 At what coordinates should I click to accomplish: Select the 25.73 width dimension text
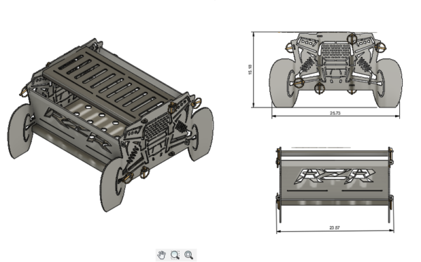coord(335,113)
